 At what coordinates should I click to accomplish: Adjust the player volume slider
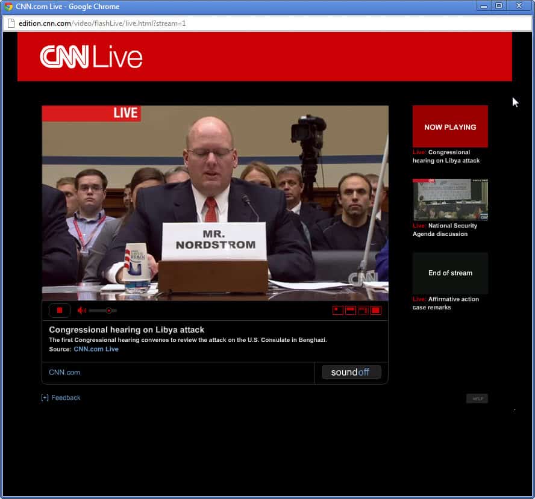pos(102,311)
